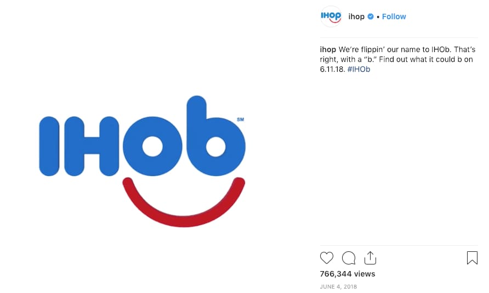489x293 pixels.
Task: Click the bold ihop name in the caption
Action: point(328,49)
